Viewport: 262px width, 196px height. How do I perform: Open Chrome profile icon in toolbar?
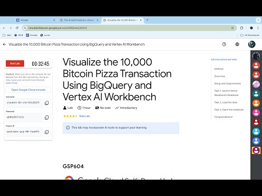coord(252,28)
